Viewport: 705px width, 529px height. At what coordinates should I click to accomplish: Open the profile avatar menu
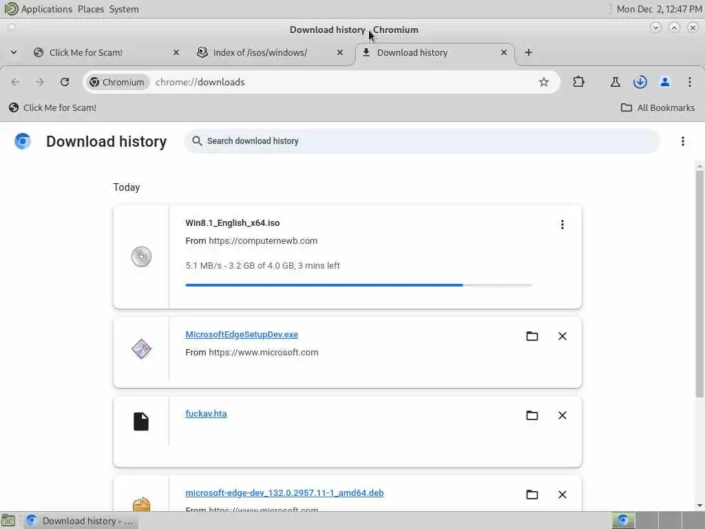tap(664, 82)
